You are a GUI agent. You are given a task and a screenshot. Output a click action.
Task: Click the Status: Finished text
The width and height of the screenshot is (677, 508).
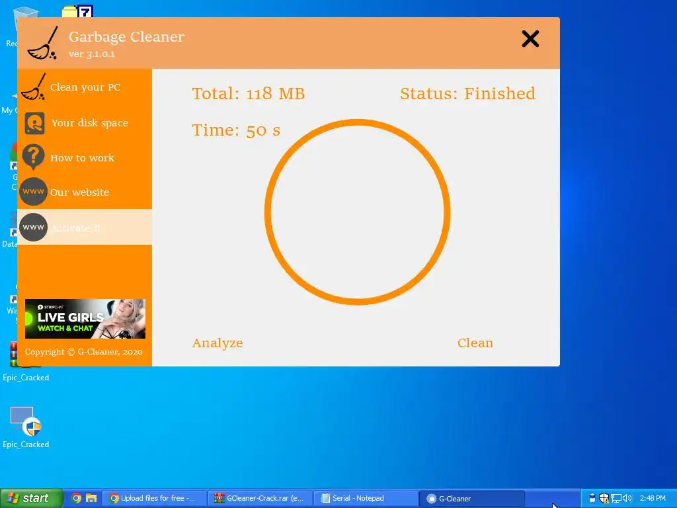tap(467, 93)
